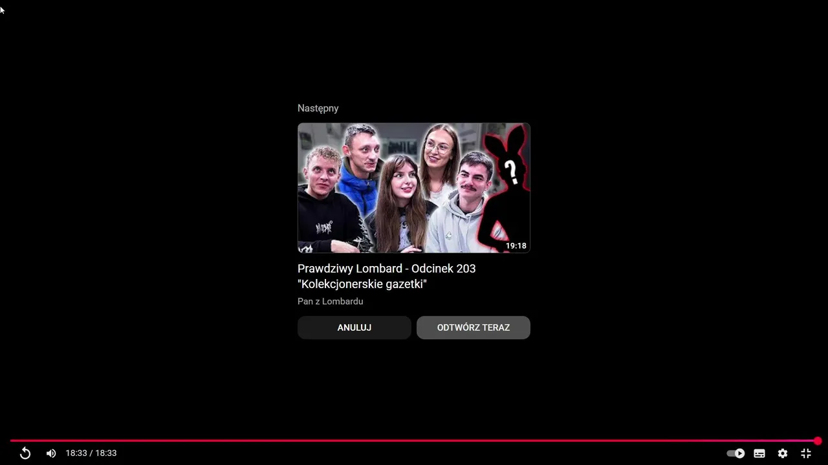
Task: Open the settings gear menu
Action: click(x=783, y=453)
